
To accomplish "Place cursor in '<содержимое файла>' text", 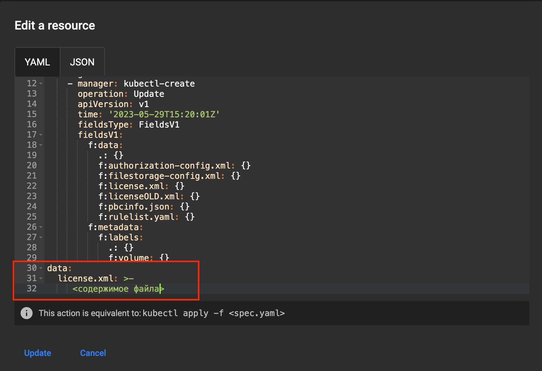I will coord(118,289).
